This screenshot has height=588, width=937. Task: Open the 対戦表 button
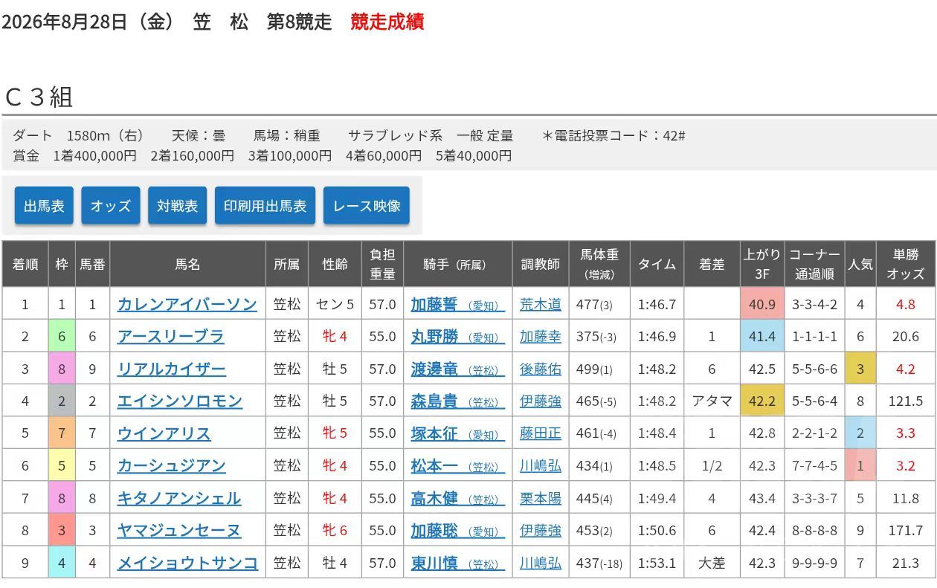(177, 206)
